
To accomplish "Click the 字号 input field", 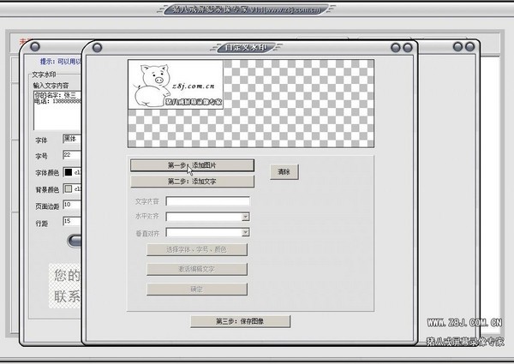I will [x=72, y=155].
